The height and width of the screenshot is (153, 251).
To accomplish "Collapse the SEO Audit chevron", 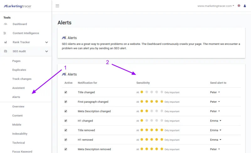I will point(46,52).
